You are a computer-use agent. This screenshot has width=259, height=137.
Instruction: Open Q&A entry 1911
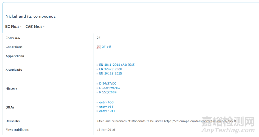[107, 111]
